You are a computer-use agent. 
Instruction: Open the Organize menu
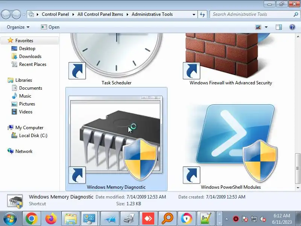coord(18,27)
